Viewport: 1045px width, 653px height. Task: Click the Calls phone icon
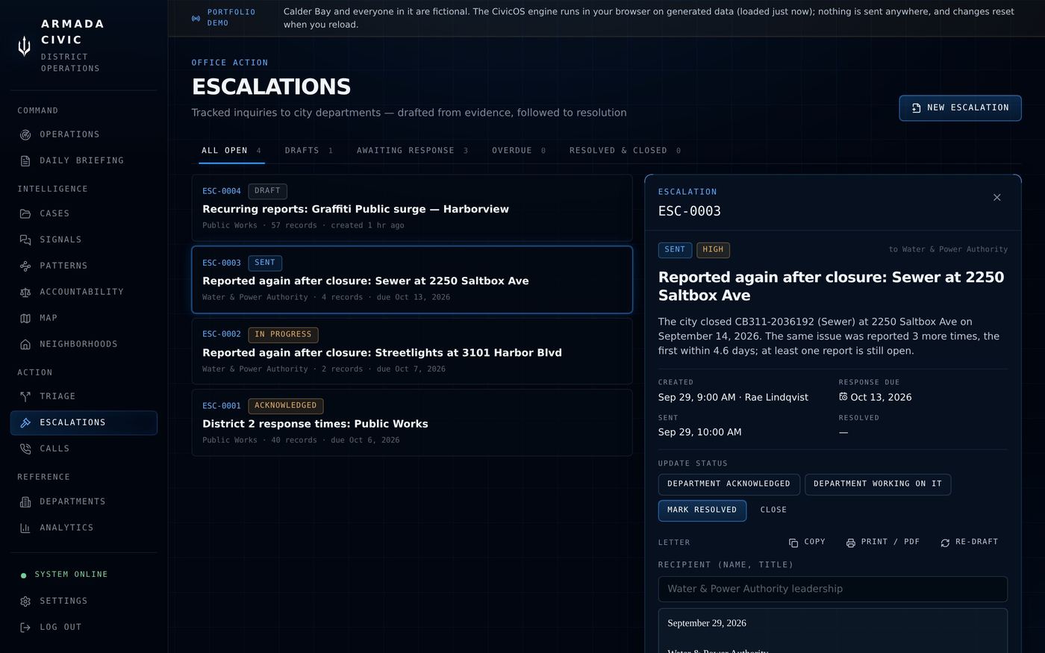25,449
